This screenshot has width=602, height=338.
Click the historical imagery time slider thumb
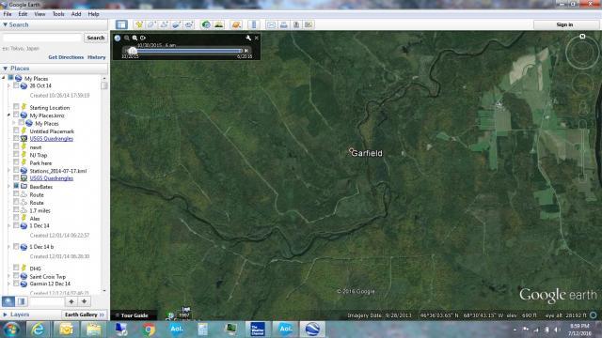coord(133,50)
